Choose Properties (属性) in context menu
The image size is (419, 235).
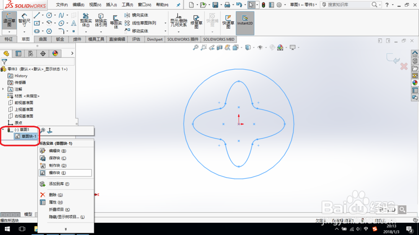coord(66,202)
